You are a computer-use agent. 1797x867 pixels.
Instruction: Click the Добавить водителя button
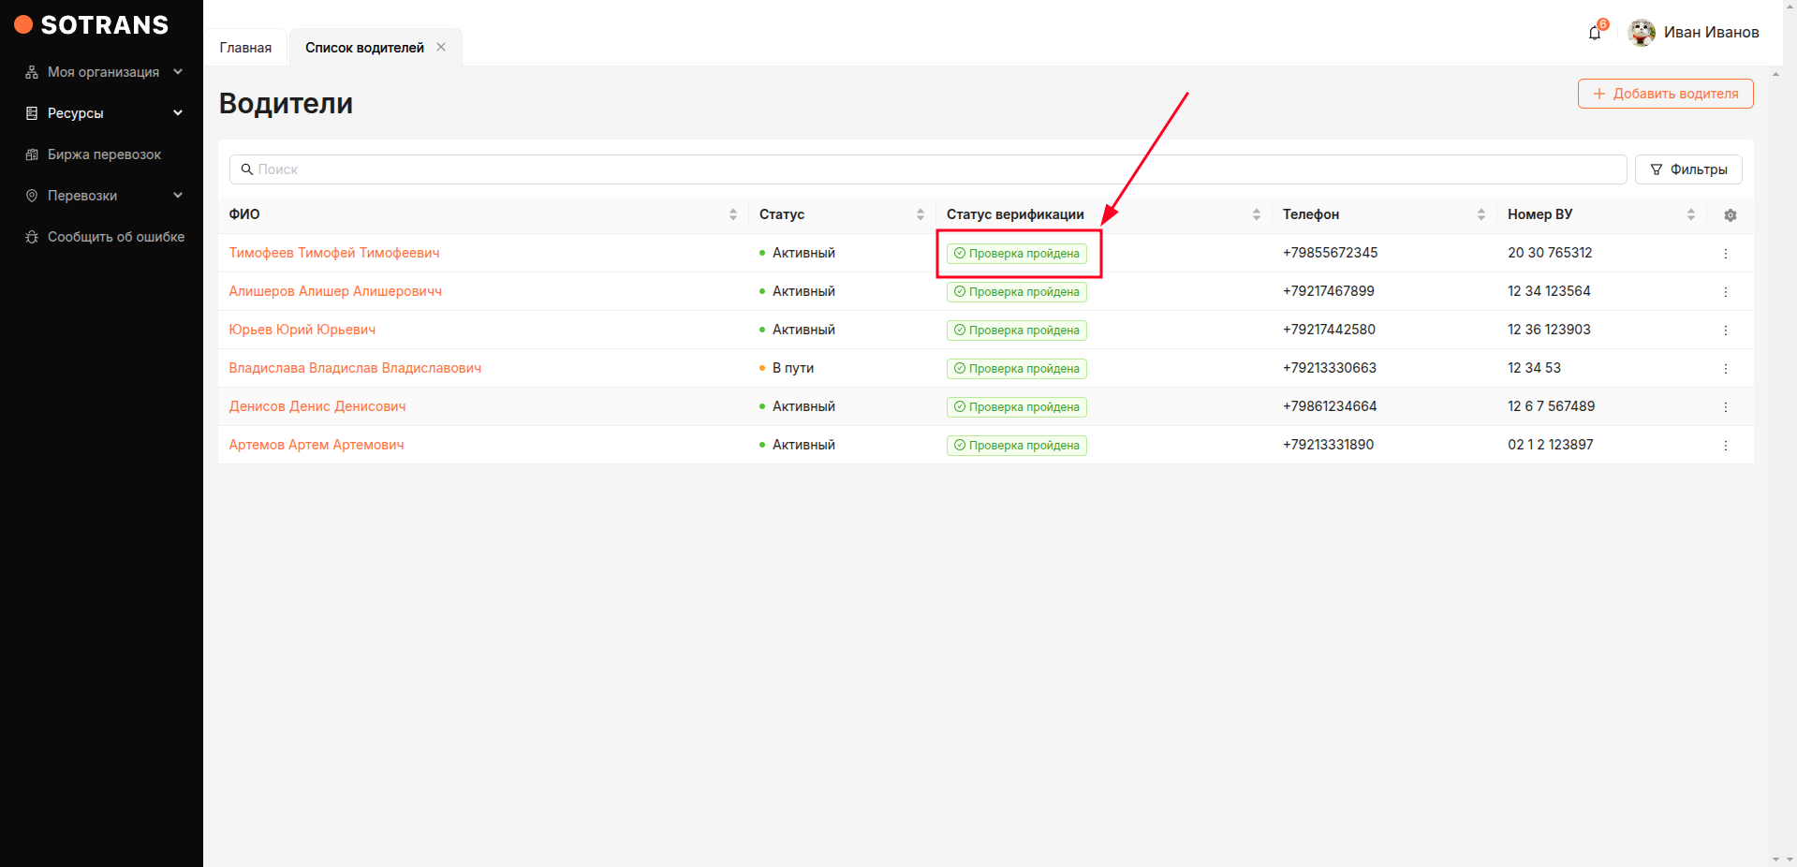point(1665,94)
